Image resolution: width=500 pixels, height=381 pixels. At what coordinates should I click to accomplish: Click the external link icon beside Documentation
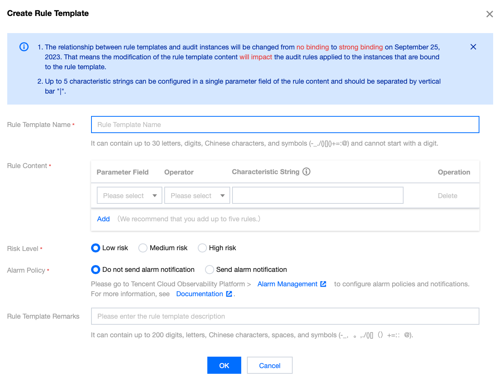pos(229,294)
